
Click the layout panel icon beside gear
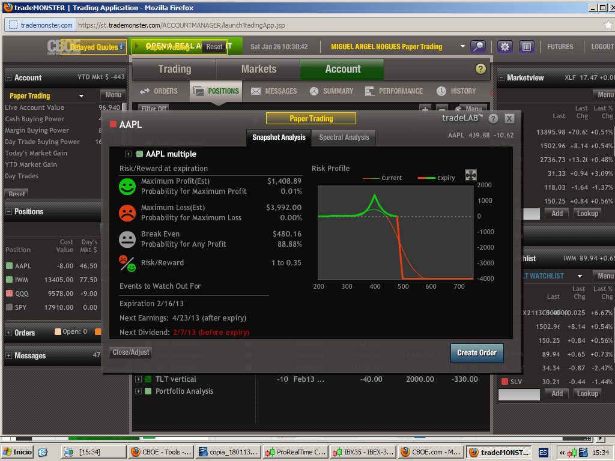pos(526,47)
